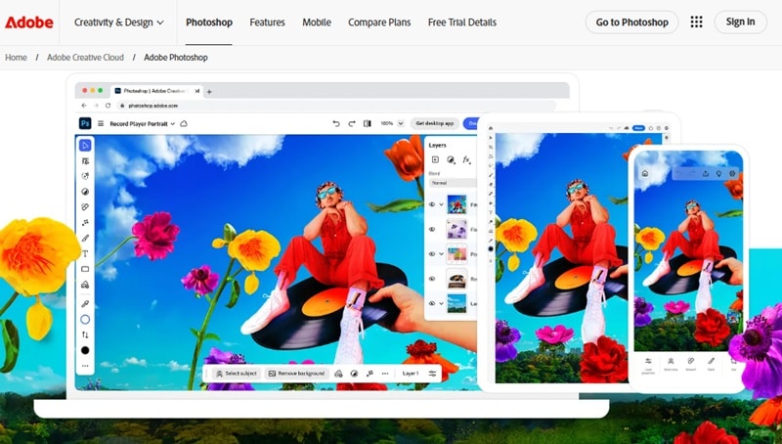782x444 pixels.
Task: Click the properties sliders icon beside Layer 1
Action: point(432,374)
